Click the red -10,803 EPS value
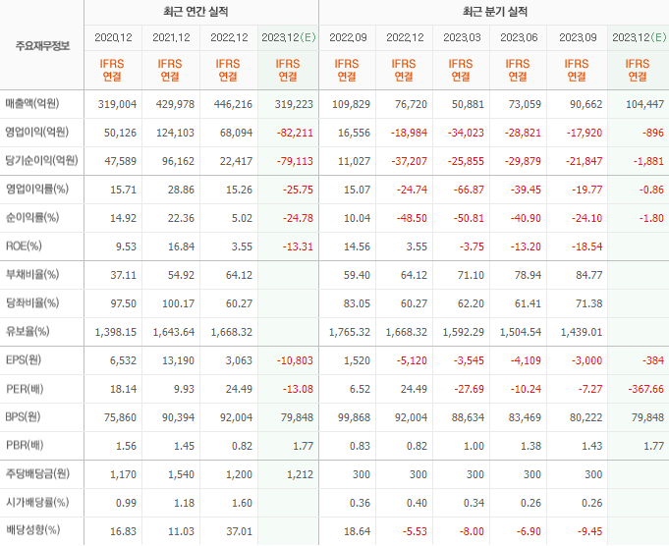This screenshot has height=546, width=669. coord(295,360)
